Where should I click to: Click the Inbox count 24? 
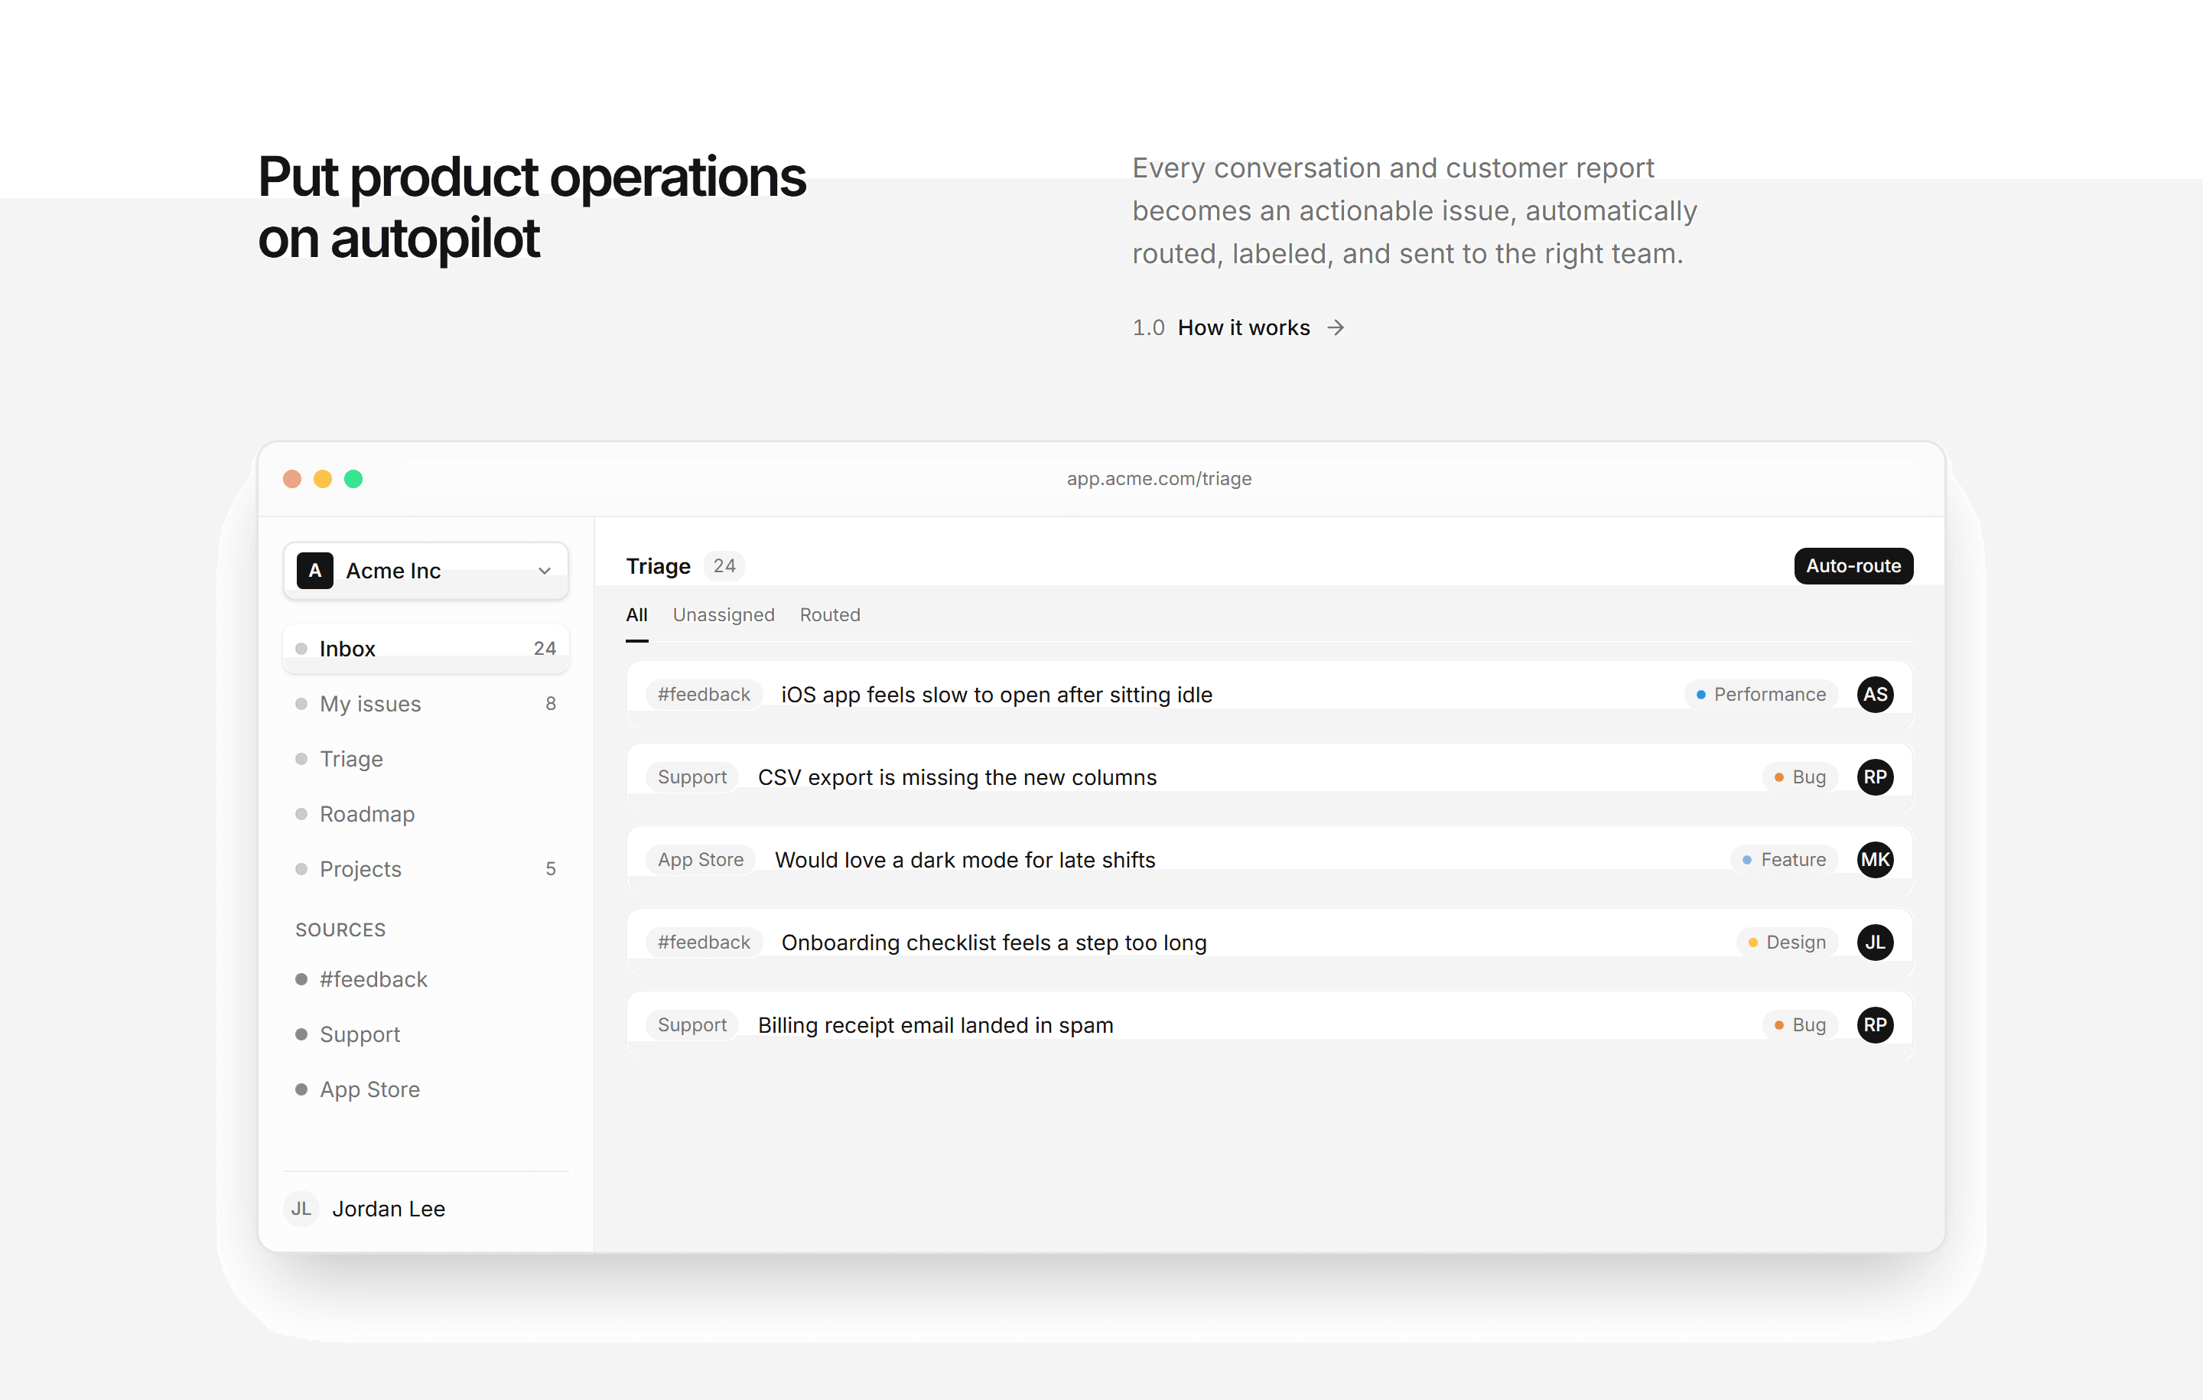(545, 649)
